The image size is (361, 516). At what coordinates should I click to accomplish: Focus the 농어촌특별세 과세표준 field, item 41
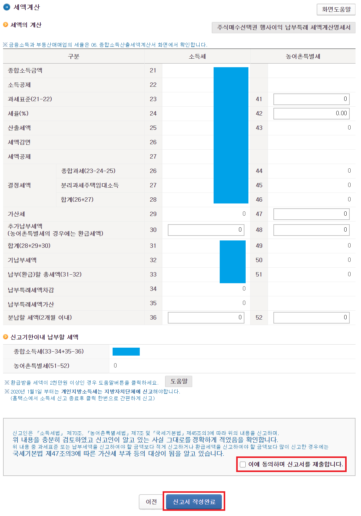pos(311,99)
